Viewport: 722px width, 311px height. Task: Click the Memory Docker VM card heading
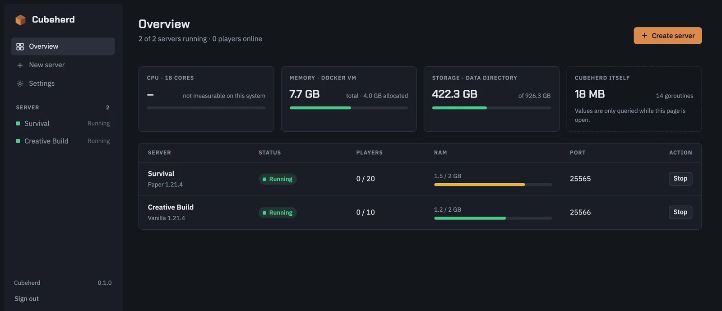323,78
